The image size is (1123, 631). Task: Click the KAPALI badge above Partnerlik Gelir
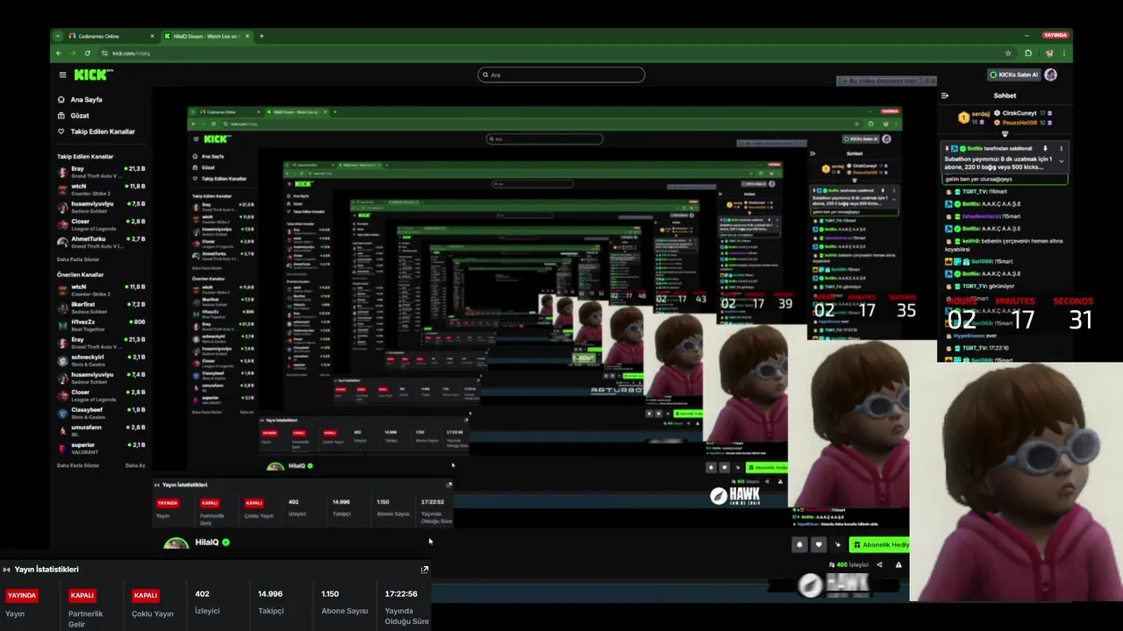point(82,595)
